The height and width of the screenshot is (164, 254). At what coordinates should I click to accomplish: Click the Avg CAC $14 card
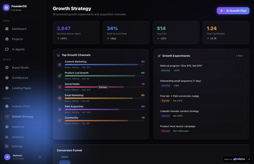tap(176, 32)
